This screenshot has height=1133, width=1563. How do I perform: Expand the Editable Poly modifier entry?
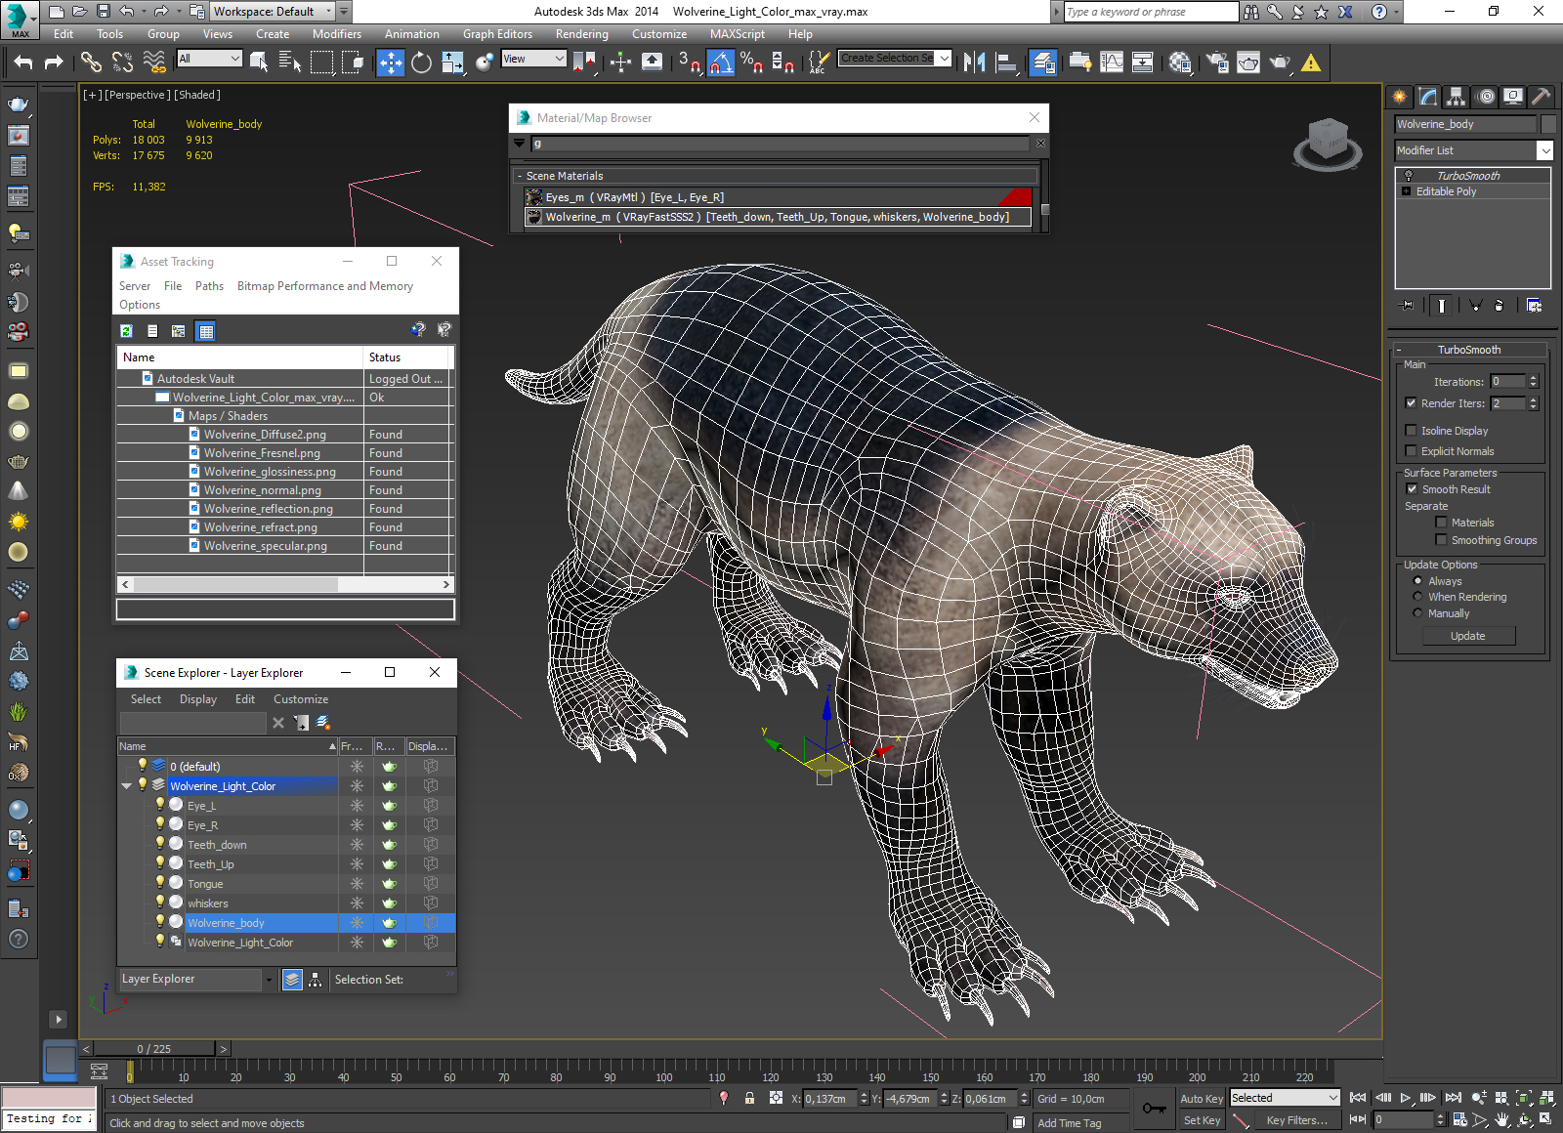coord(1407,191)
